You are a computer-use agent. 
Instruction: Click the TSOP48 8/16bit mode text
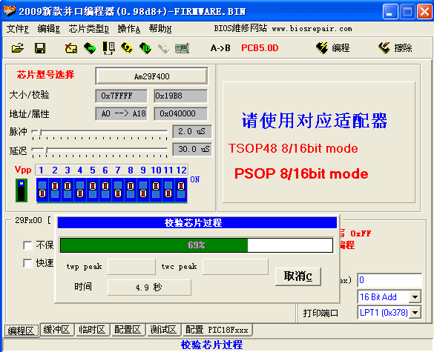click(293, 148)
